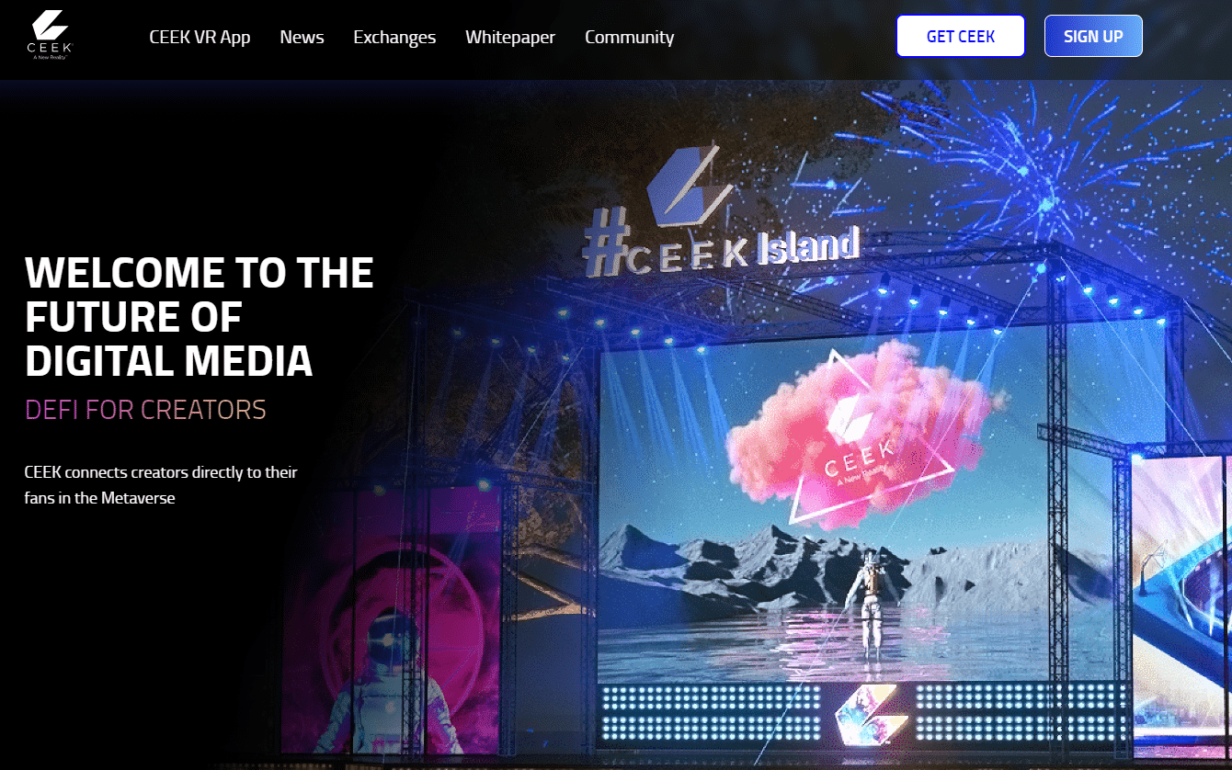Click the 'CEEK connects creators' description text
This screenshot has height=770, width=1232.
point(161,485)
